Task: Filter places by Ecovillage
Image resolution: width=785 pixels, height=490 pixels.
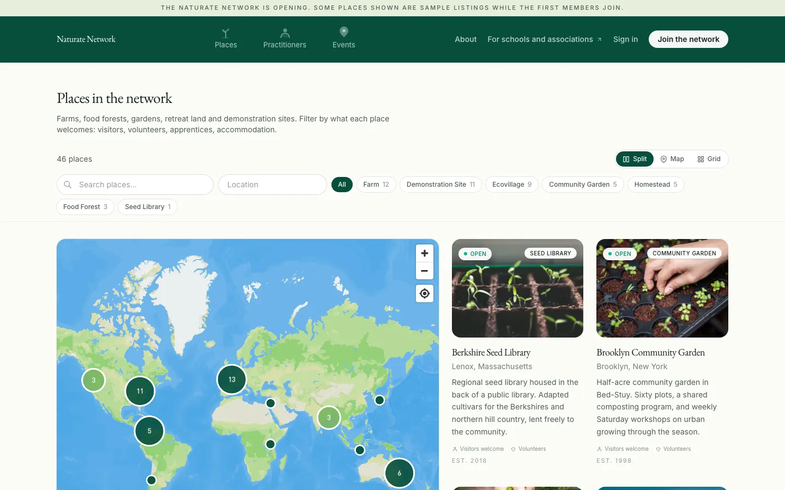Action: coord(512,185)
